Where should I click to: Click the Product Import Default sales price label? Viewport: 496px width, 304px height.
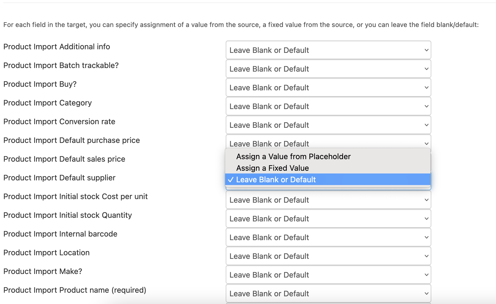pos(64,159)
